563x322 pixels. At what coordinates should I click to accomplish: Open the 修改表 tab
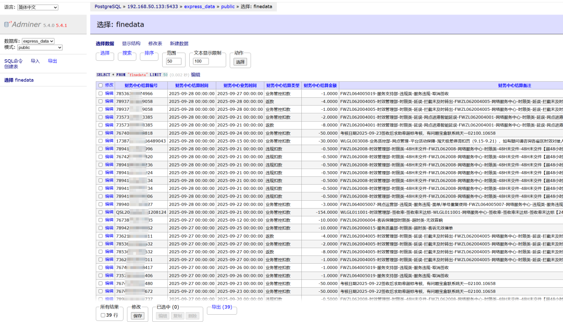pos(155,44)
